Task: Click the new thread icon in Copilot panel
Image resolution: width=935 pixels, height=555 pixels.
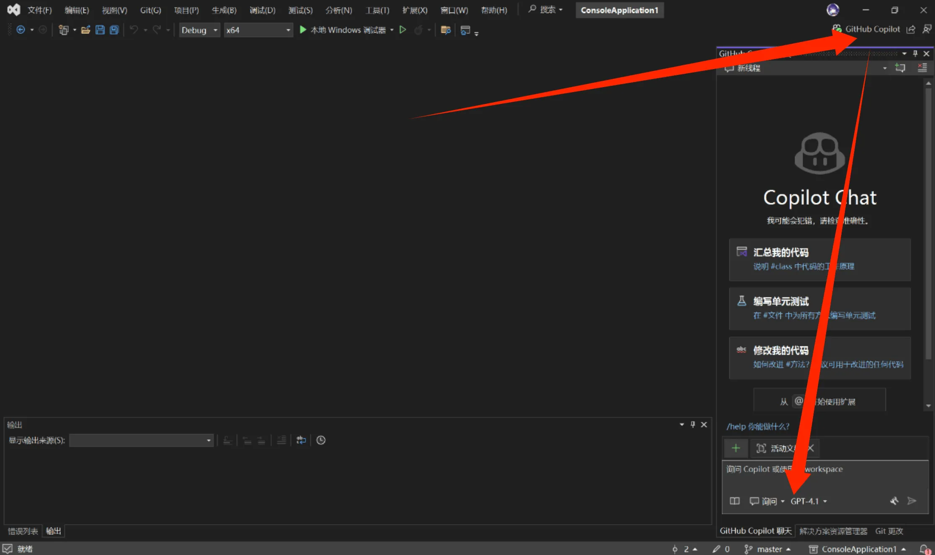Action: tap(900, 68)
